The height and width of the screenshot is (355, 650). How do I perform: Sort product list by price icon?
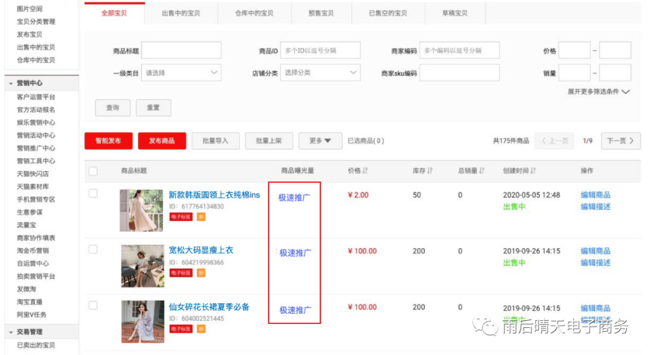coord(365,171)
